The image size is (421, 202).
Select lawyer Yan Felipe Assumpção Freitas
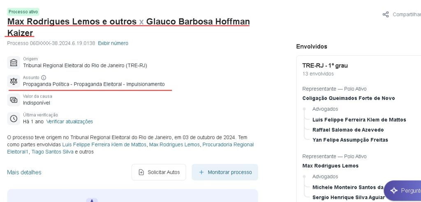click(x=350, y=140)
